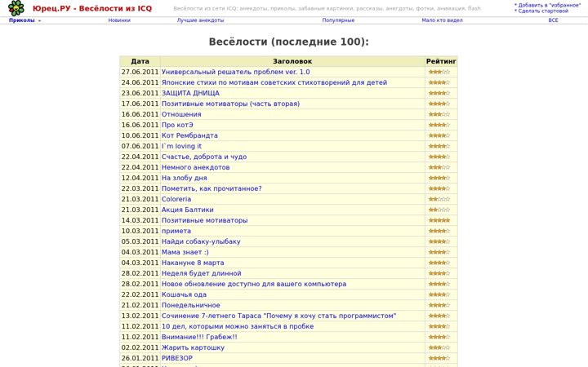
Task: Open the Кошачья ода entry
Action: (x=184, y=294)
